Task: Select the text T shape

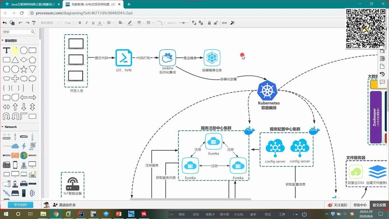Action: pos(7,50)
